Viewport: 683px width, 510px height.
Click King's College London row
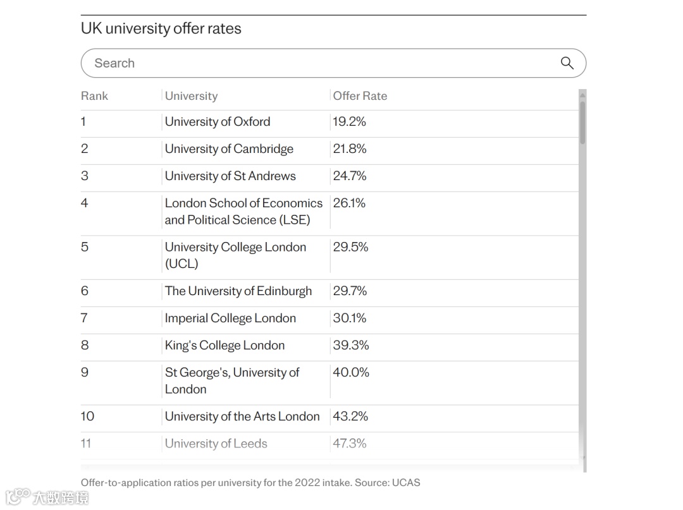pos(225,345)
